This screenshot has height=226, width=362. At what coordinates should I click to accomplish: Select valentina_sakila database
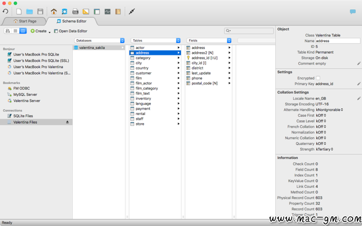click(x=99, y=47)
